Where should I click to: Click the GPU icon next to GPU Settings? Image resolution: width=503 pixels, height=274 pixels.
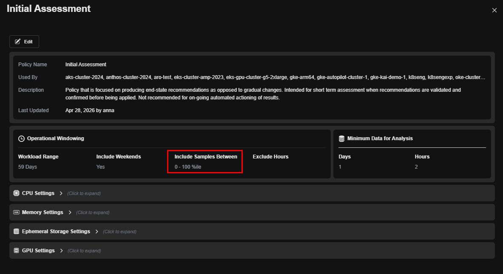click(x=16, y=251)
